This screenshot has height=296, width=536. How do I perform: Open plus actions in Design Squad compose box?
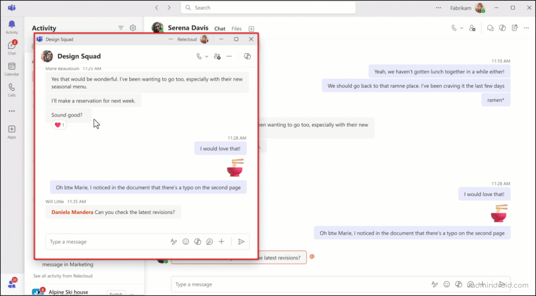[221, 242]
